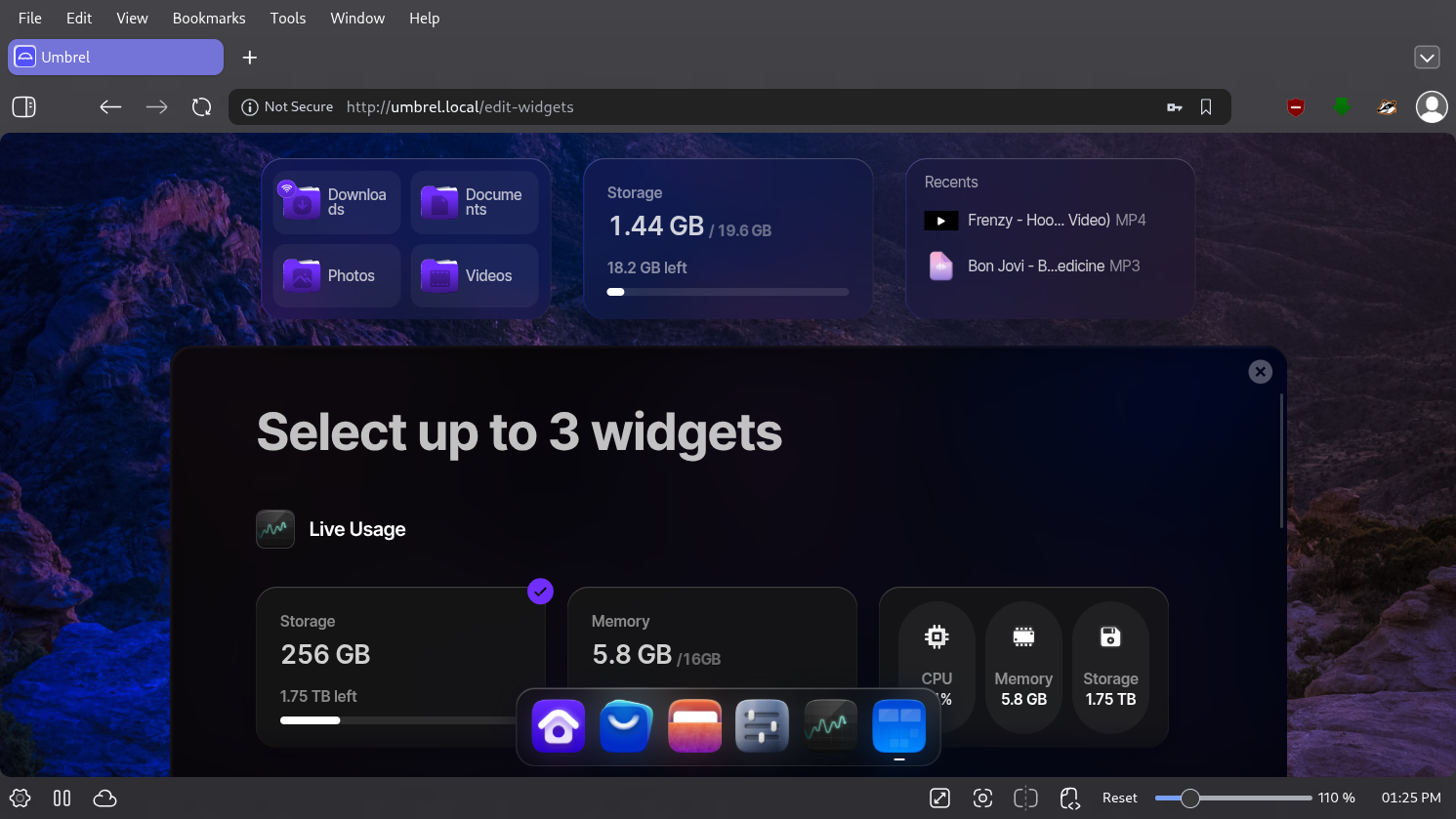Capture page with camera icon
This screenshot has height=819, width=1456.
coord(982,798)
